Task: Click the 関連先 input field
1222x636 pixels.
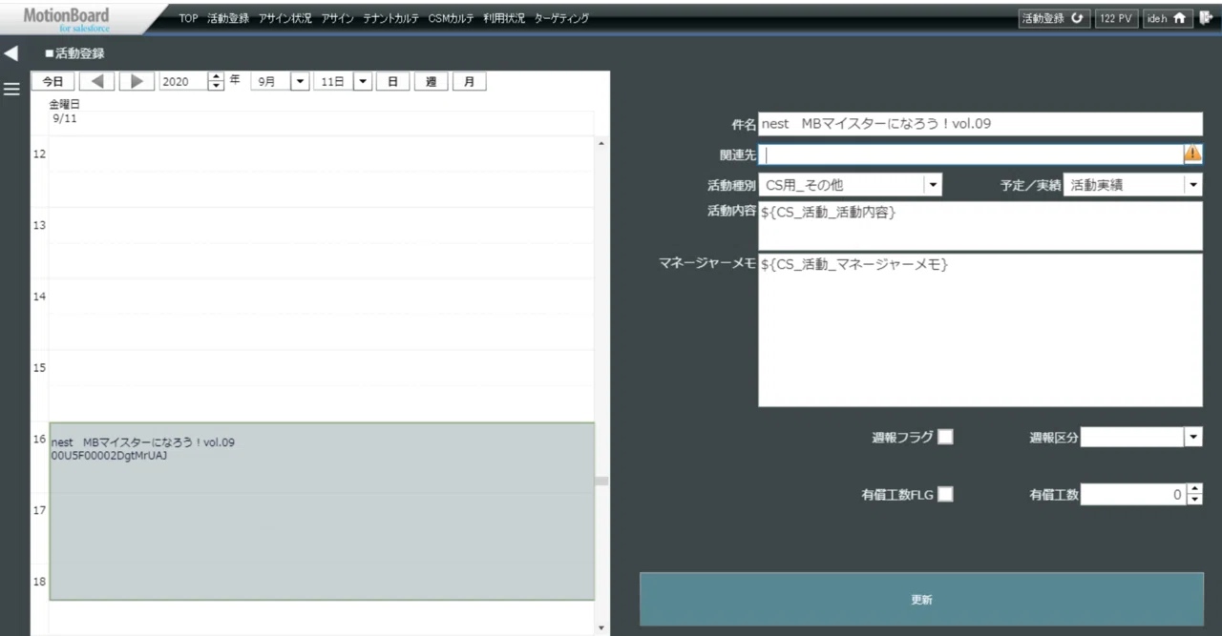Action: coord(971,154)
